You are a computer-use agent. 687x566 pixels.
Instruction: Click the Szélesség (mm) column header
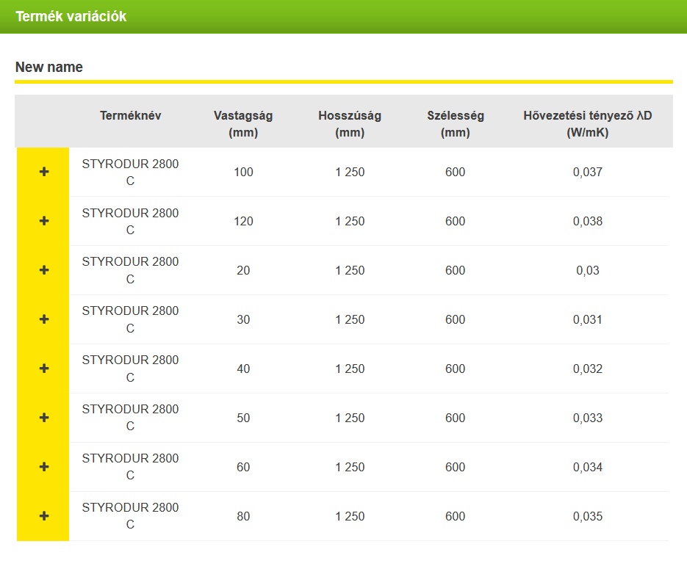coord(456,124)
